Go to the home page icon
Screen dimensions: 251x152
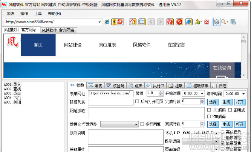pyautogui.click(x=133, y=22)
